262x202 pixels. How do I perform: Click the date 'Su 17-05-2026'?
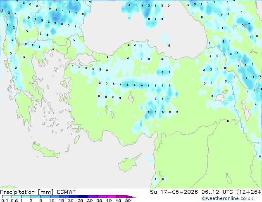coord(174,192)
